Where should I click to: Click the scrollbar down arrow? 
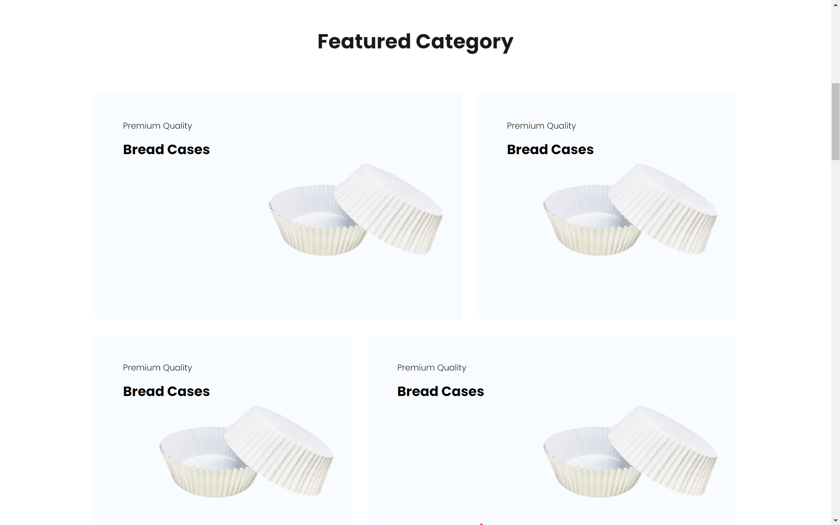(835, 520)
